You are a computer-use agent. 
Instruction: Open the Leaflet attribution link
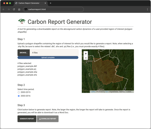(93, 92)
